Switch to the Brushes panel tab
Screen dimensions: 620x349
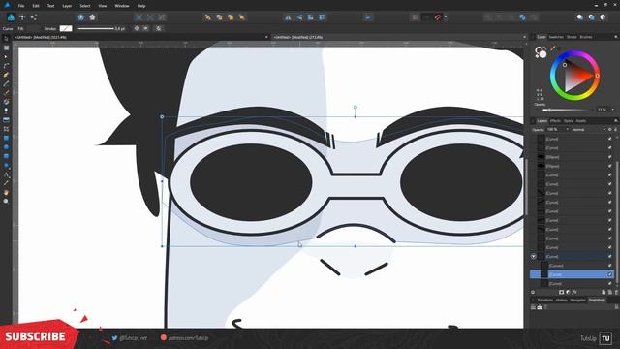586,37
